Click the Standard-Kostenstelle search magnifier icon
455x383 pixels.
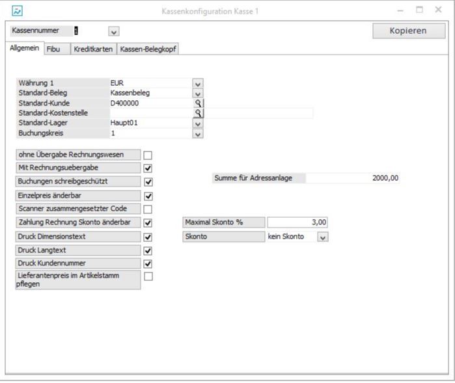(x=199, y=112)
